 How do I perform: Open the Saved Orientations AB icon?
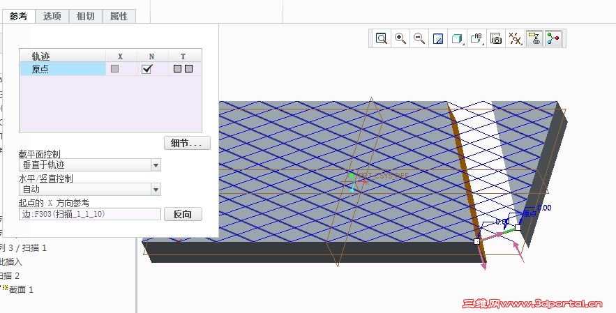[x=476, y=38]
